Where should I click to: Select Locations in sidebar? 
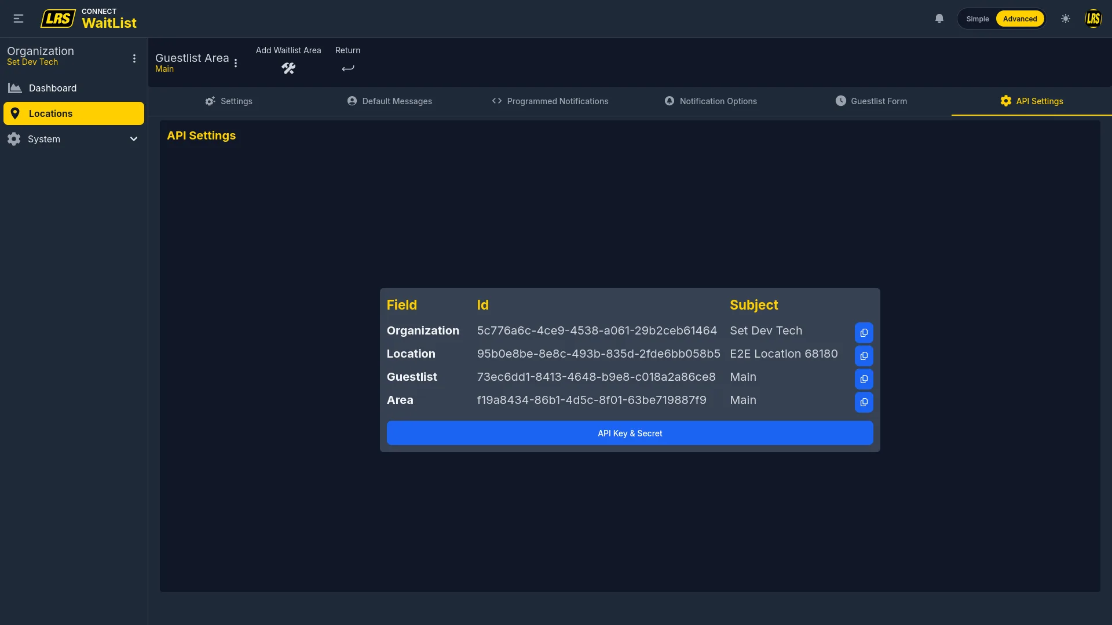74,113
